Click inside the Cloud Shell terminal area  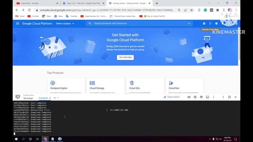coord(126,118)
